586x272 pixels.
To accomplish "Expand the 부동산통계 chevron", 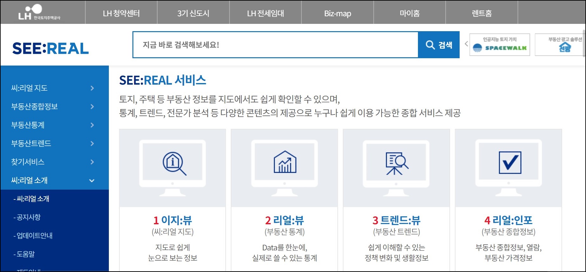I will (x=92, y=125).
